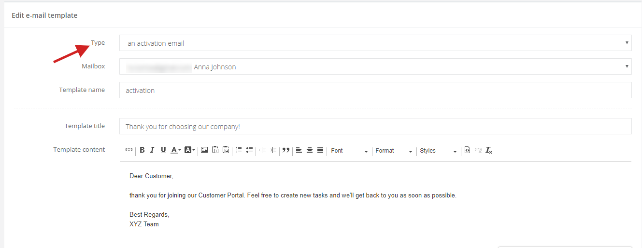Apply block quote formatting
642x248 pixels.
tap(286, 150)
